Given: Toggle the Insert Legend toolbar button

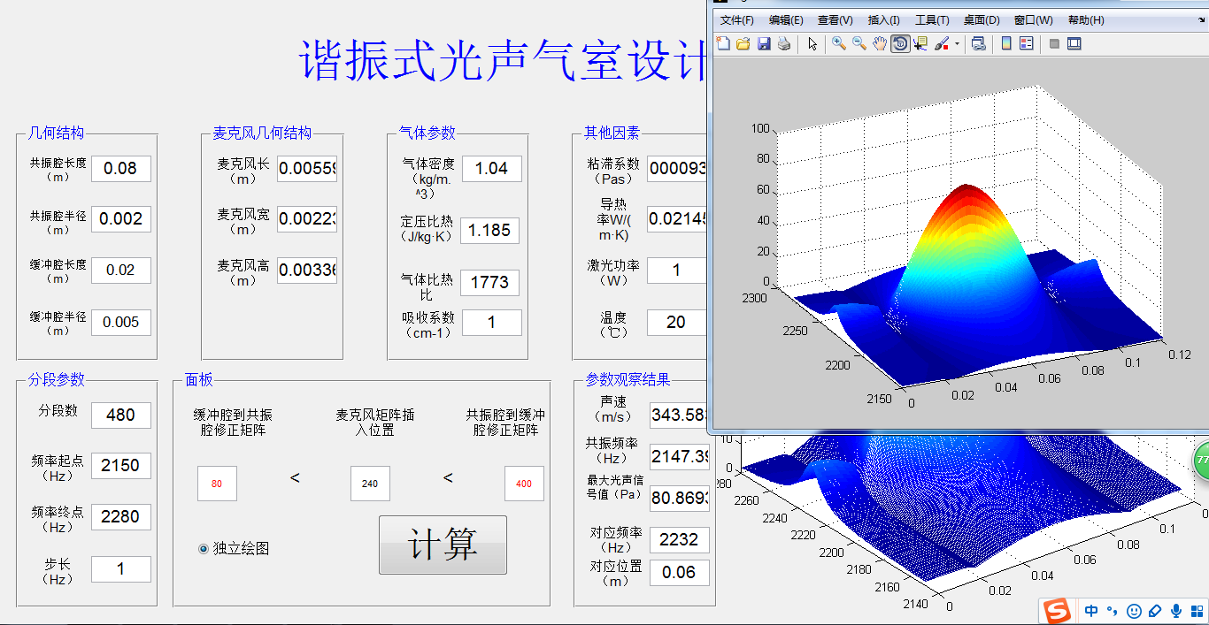Looking at the screenshot, I should pyautogui.click(x=1027, y=43).
